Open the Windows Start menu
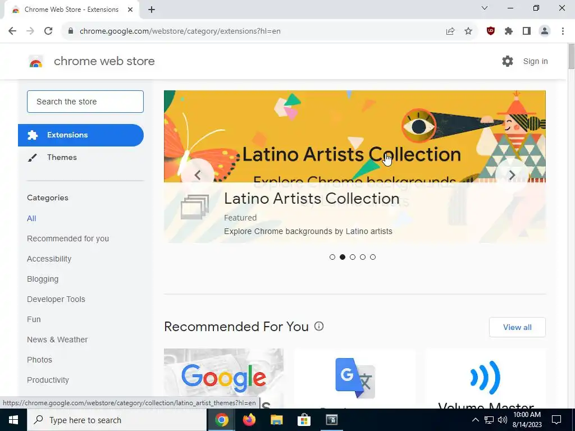 (x=13, y=420)
